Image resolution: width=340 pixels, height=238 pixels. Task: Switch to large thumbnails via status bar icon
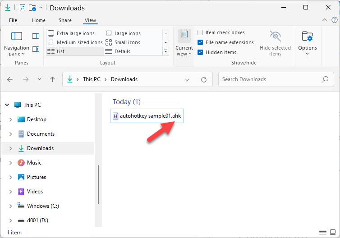pyautogui.click(x=333, y=232)
